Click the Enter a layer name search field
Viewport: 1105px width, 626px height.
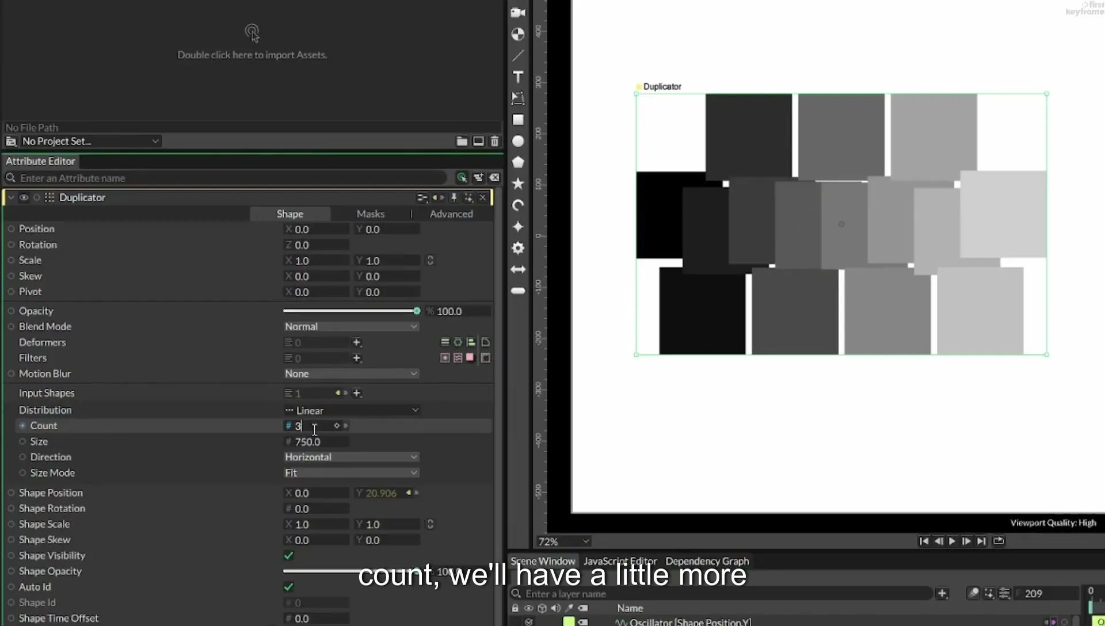pyautogui.click(x=721, y=593)
